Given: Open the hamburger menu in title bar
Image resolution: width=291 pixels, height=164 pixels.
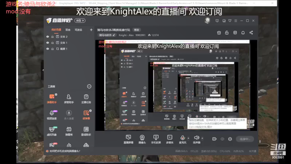Looking at the screenshot, I should (x=236, y=21).
